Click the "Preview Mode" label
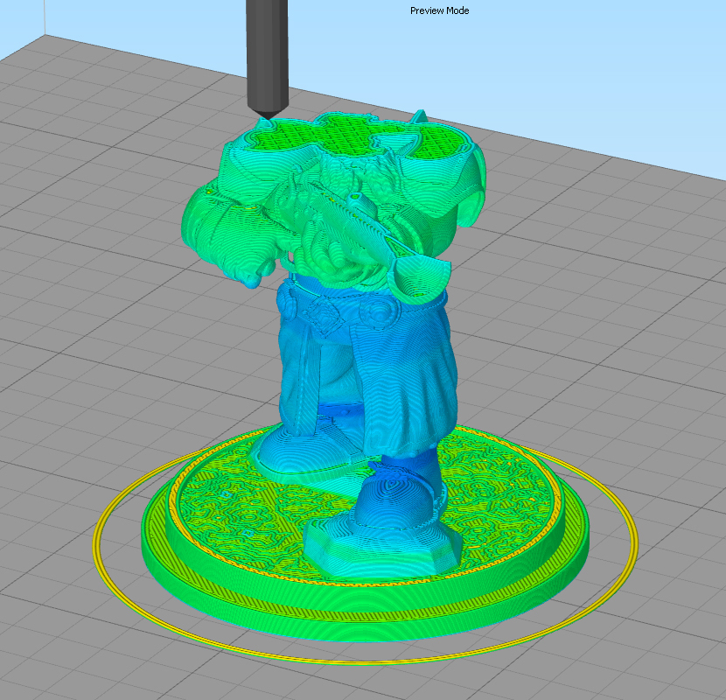This screenshot has width=726, height=700. 439,10
